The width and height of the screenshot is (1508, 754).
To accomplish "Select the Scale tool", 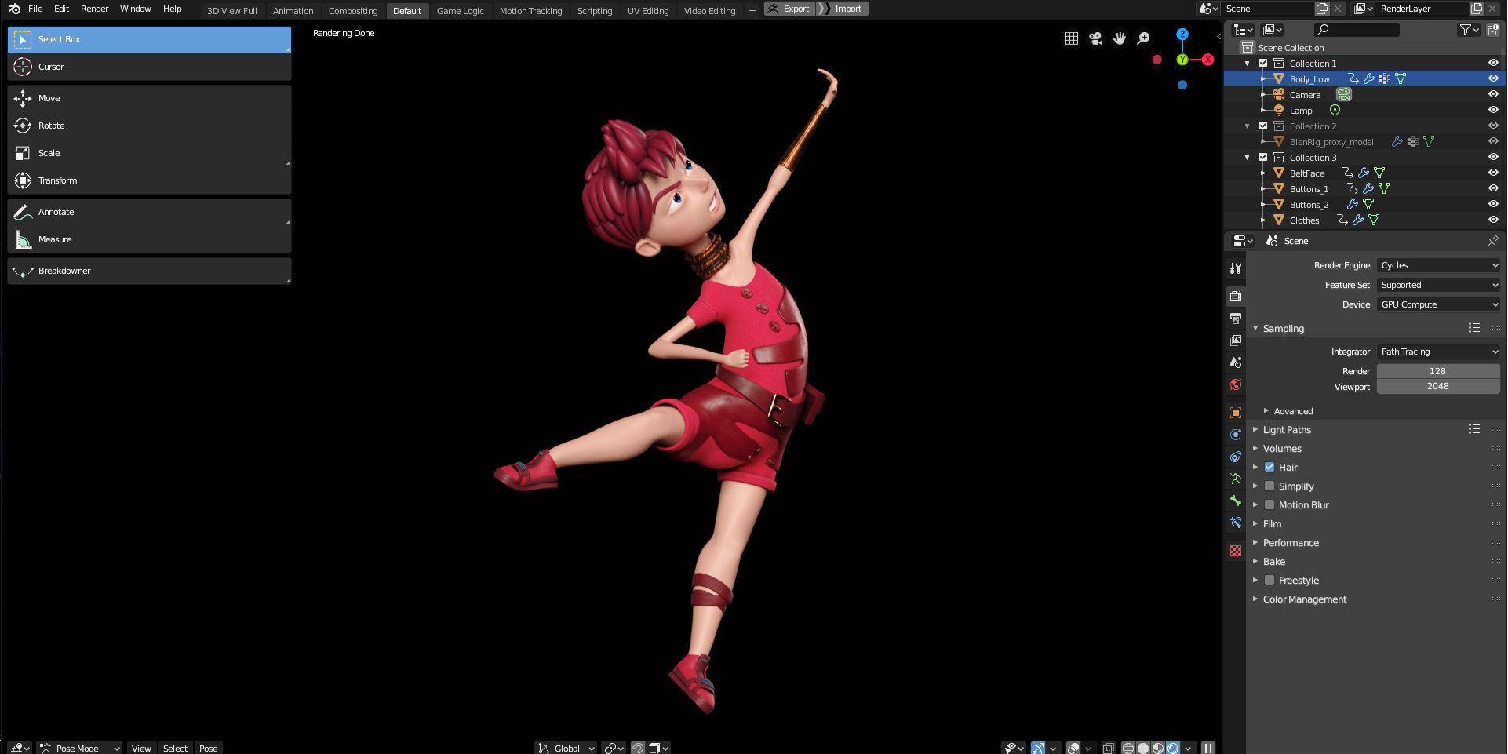I will (x=149, y=153).
